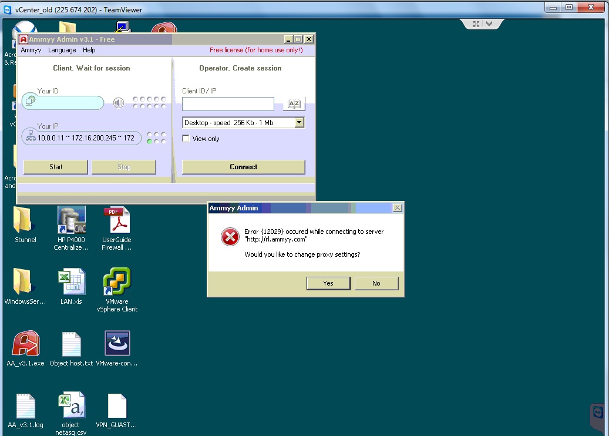
Task: Click the Your ID status indicator dots
Action: [150, 103]
